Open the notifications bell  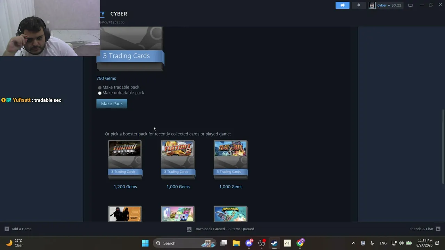359,5
